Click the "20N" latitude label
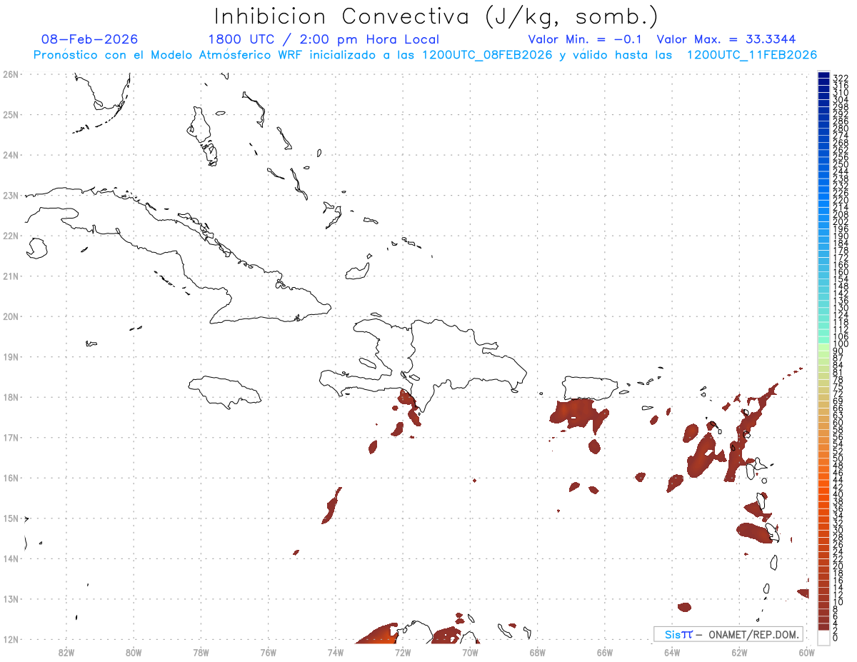This screenshot has height=662, width=857. pyautogui.click(x=10, y=316)
